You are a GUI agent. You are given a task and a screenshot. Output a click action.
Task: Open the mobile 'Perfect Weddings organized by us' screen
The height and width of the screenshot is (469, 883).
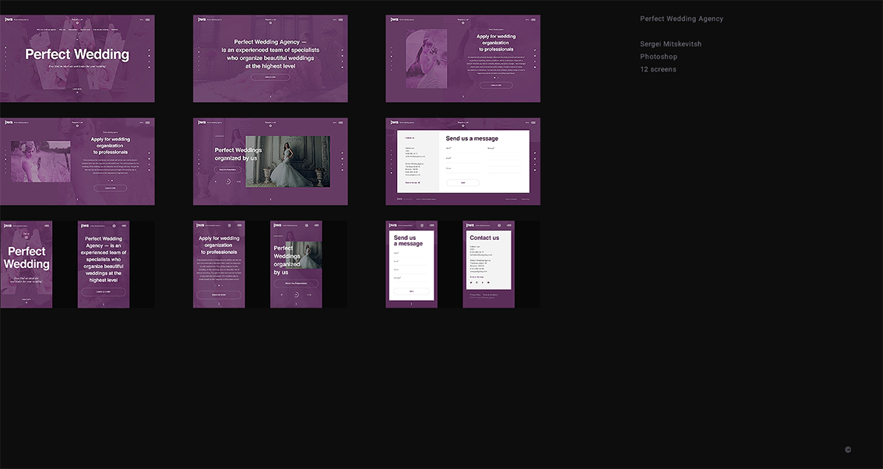coord(296,264)
